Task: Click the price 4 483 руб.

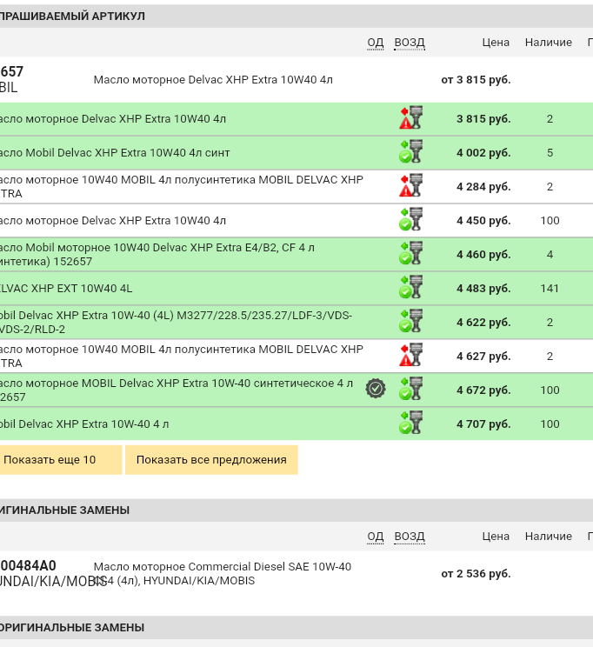Action: [x=483, y=288]
